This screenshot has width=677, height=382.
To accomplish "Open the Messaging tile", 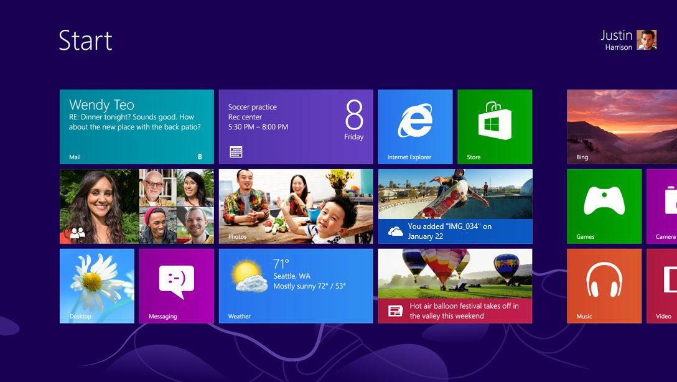I will [176, 286].
